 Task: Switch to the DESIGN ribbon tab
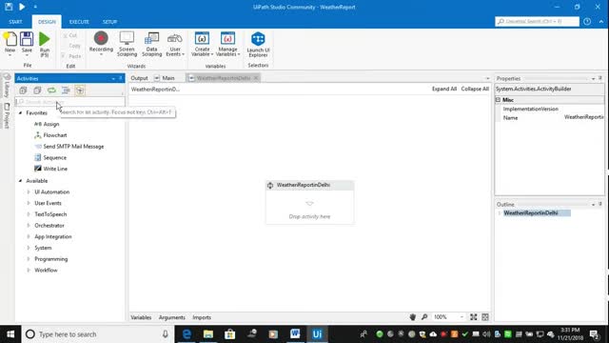pyautogui.click(x=47, y=22)
